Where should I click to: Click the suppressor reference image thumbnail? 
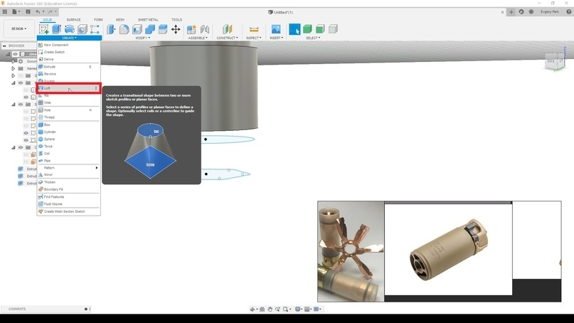tap(448, 249)
